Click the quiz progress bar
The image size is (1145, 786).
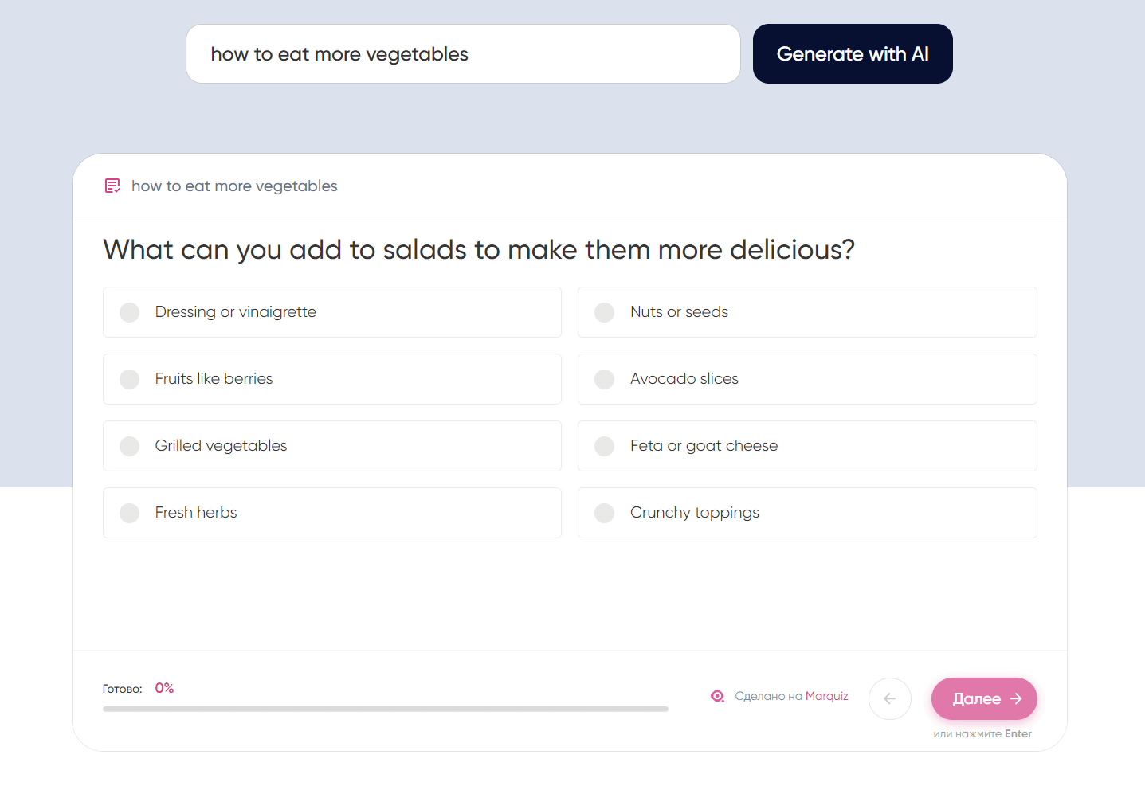pyautogui.click(x=385, y=709)
